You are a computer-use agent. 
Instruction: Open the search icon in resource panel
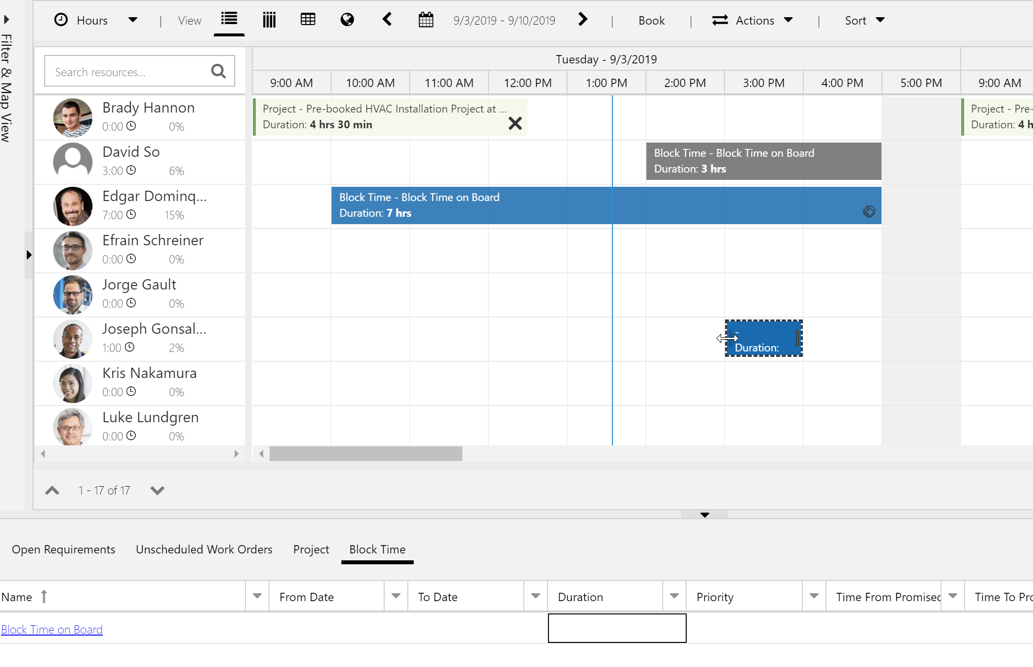click(x=218, y=71)
